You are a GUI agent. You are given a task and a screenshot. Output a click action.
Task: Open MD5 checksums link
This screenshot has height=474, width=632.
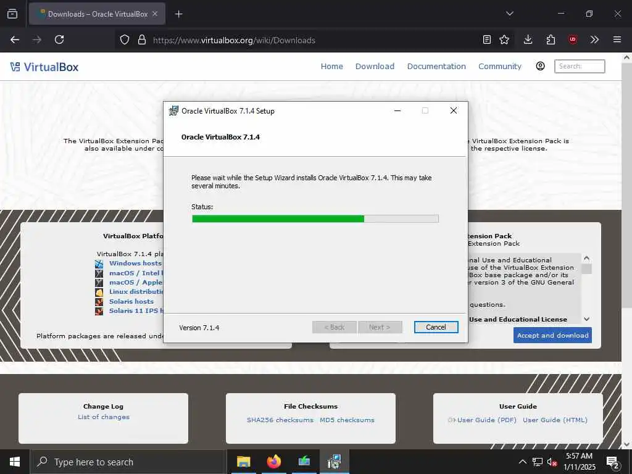347,420
